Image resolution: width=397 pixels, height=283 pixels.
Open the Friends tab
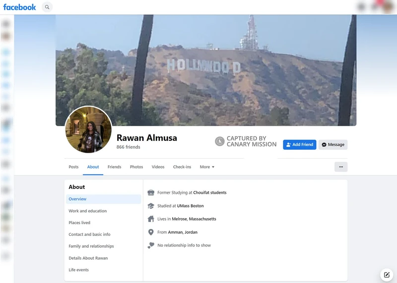[x=114, y=167]
